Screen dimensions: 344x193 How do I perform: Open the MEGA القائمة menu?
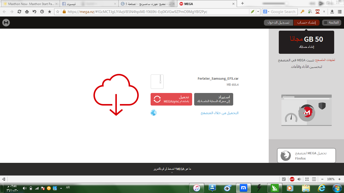332,23
